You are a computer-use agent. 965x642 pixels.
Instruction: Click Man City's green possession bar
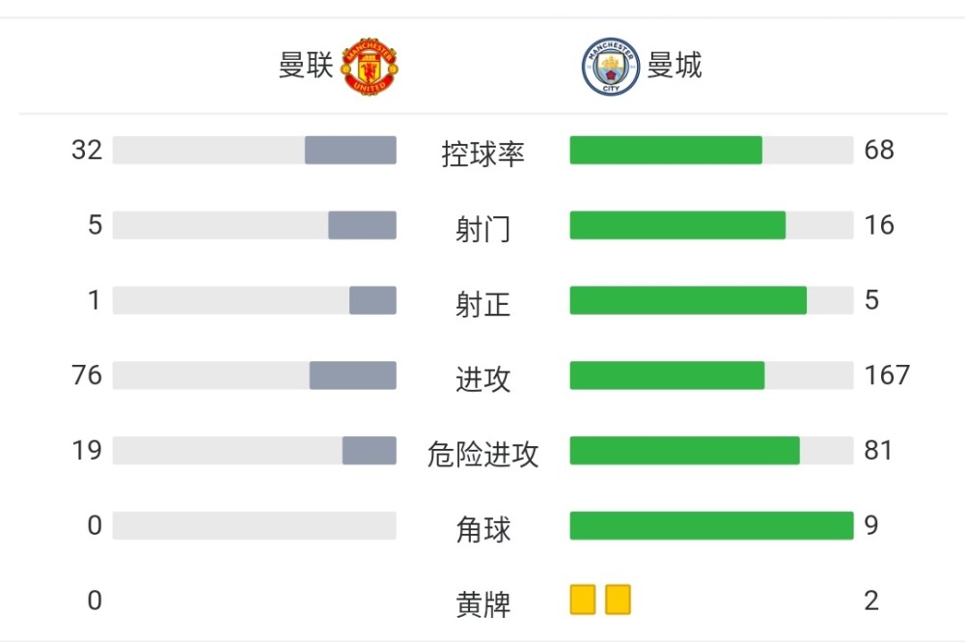[x=666, y=151]
